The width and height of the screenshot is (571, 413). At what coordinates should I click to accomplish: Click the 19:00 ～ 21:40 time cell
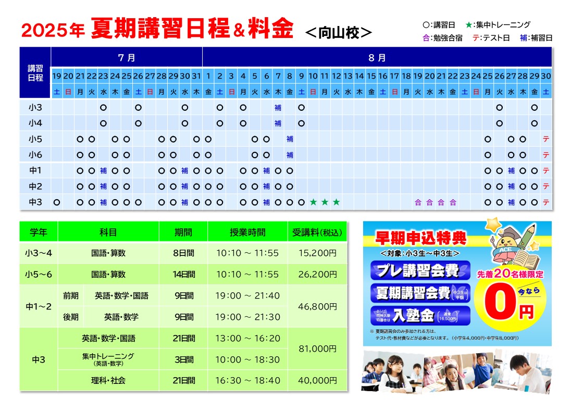tap(247, 295)
